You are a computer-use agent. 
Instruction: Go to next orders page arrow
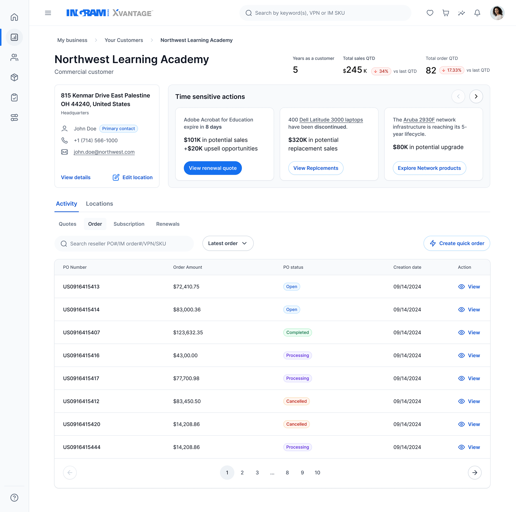pyautogui.click(x=474, y=472)
